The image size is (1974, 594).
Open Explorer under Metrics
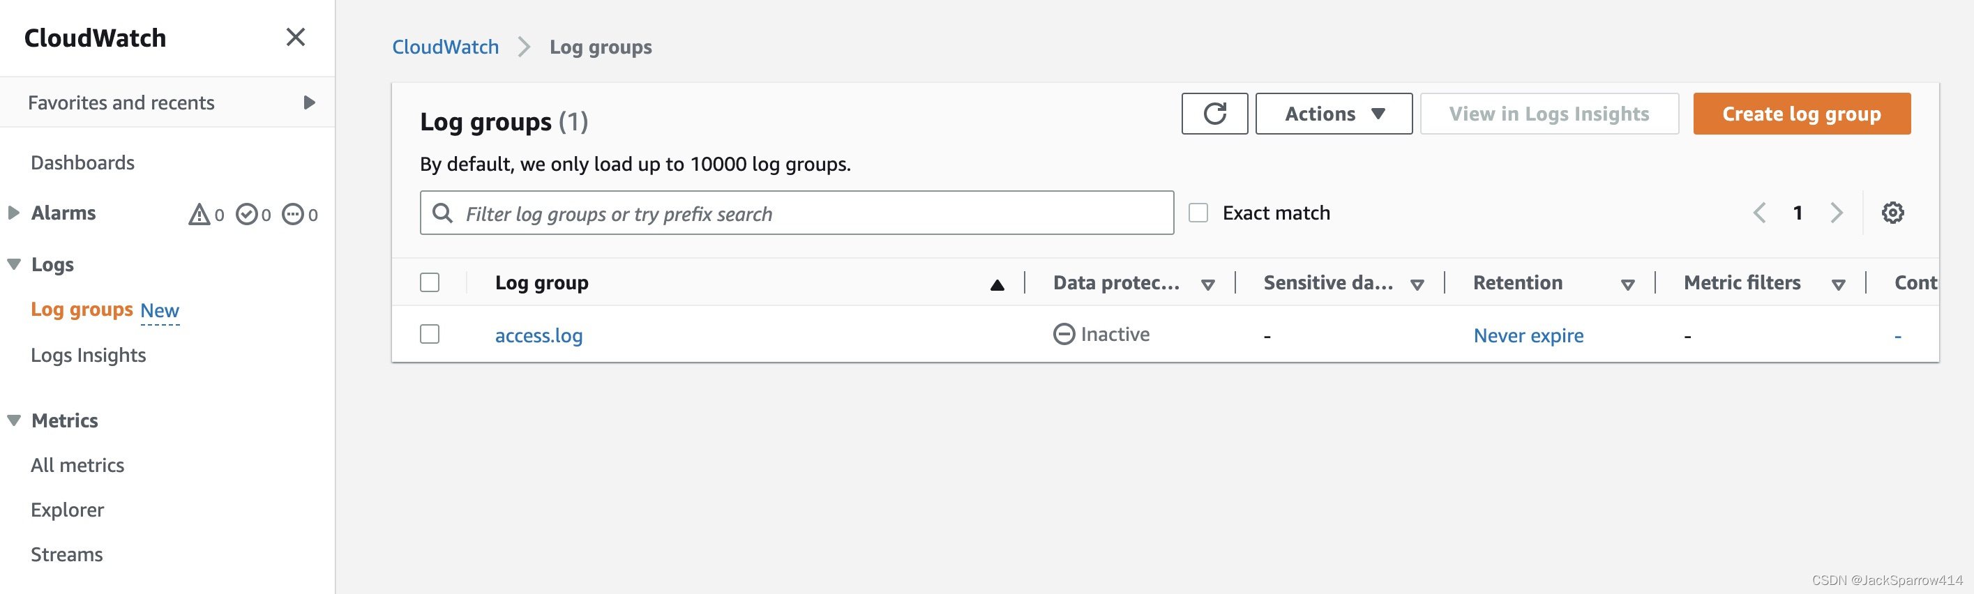(68, 510)
